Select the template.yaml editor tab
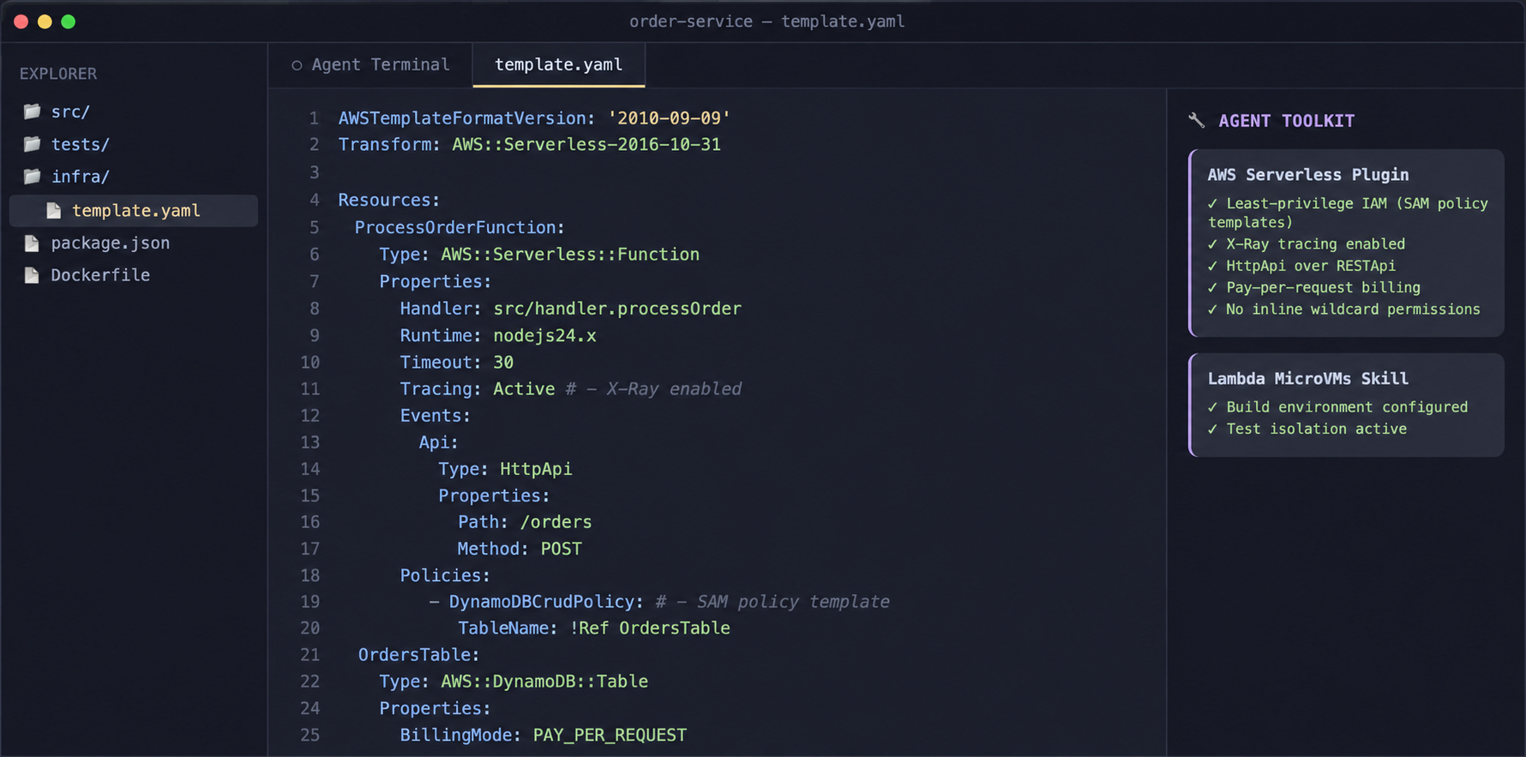The width and height of the screenshot is (1526, 757). 559,65
